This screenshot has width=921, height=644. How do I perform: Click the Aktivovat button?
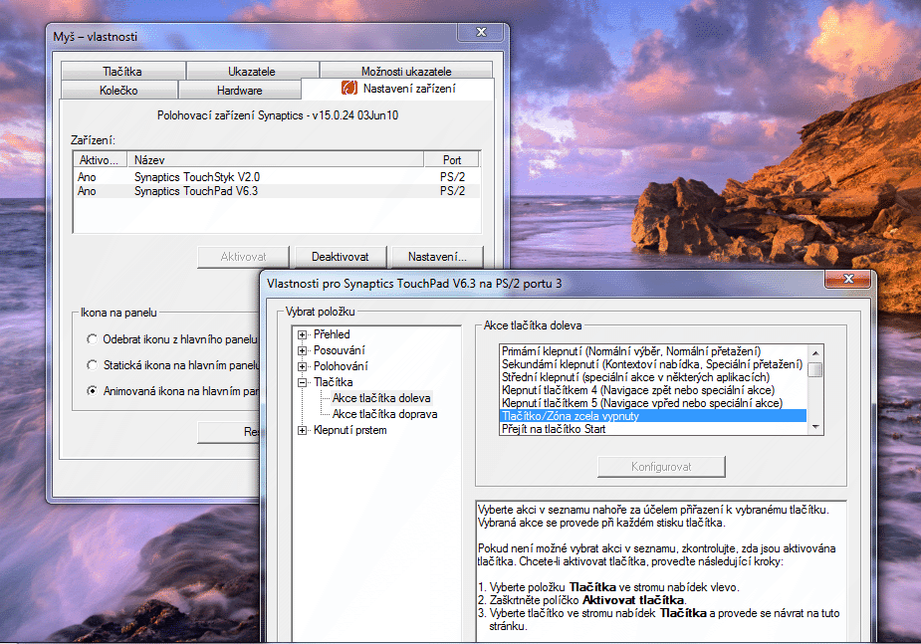click(243, 257)
